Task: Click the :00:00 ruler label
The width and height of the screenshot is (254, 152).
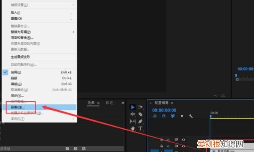Action: (x=214, y=113)
